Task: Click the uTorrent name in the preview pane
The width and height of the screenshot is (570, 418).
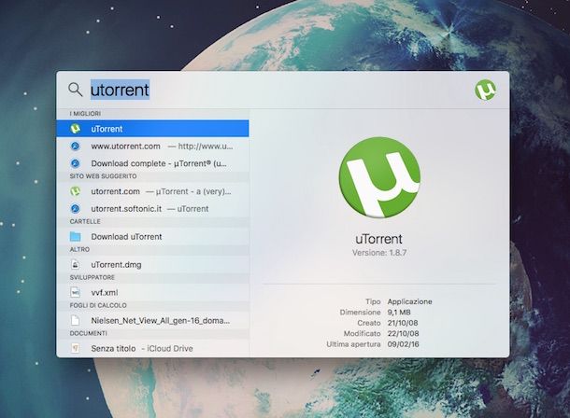Action: click(378, 239)
